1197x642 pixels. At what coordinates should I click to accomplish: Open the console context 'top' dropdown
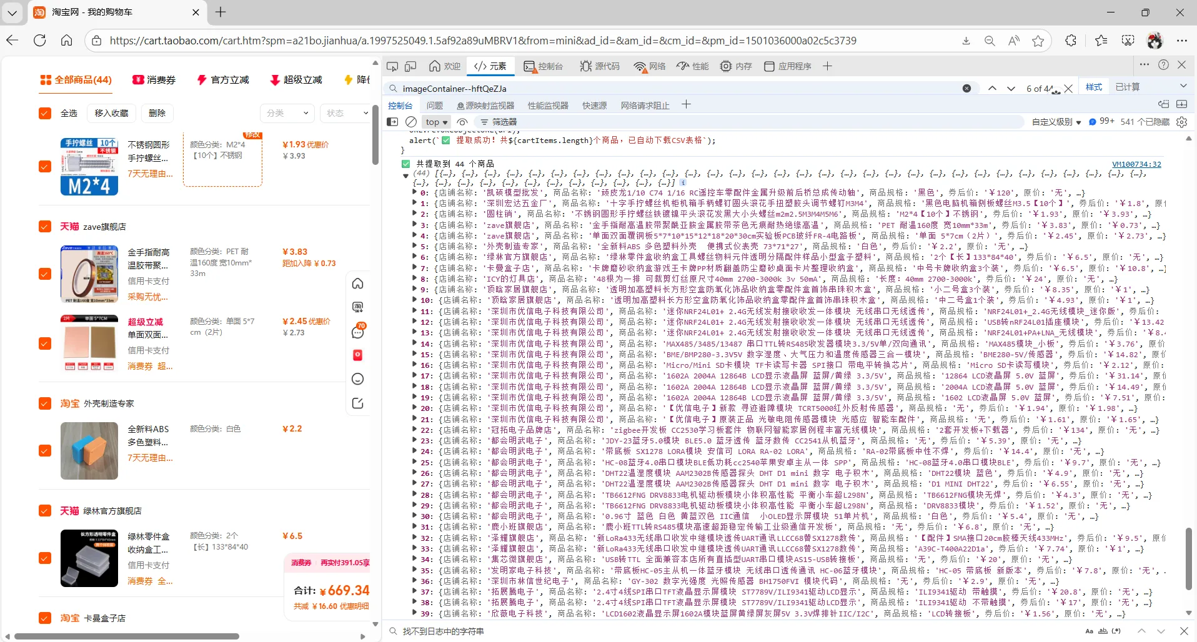[437, 122]
